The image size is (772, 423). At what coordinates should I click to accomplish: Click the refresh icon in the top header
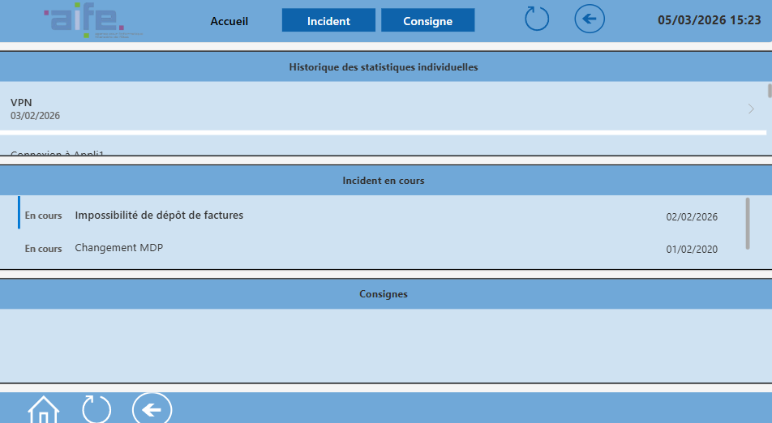pos(537,19)
